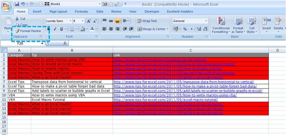Toggle Wrap Text

147,21
